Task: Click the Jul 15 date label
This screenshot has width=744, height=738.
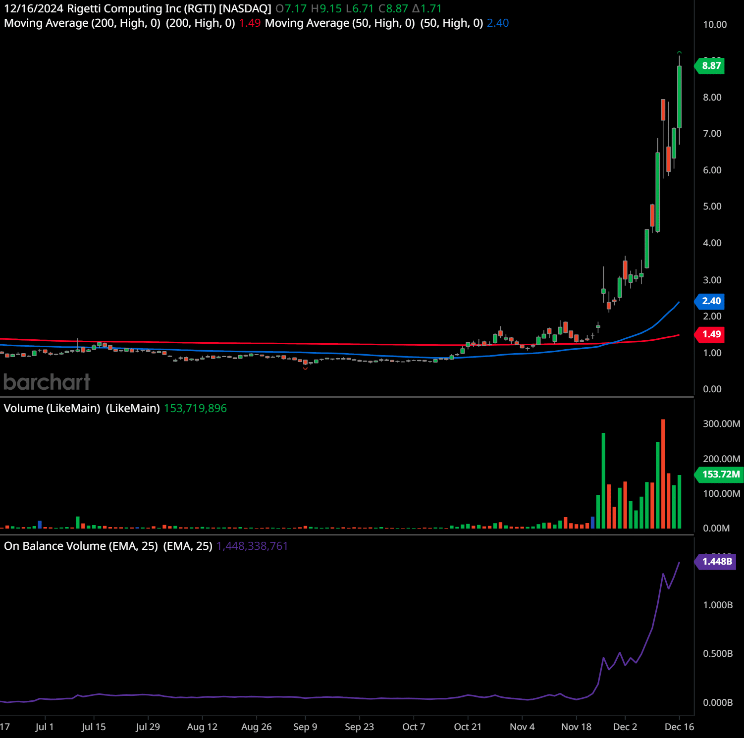Action: [94, 727]
